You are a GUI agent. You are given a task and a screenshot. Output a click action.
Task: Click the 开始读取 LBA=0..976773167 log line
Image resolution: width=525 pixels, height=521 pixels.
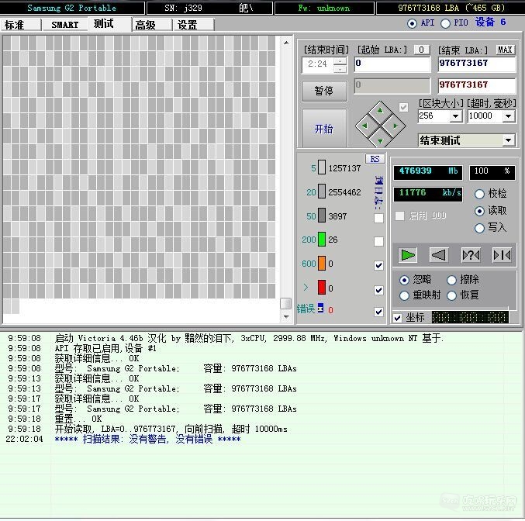click(171, 429)
